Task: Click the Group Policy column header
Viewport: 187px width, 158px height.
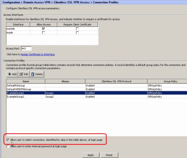Action: click(x=167, y=81)
